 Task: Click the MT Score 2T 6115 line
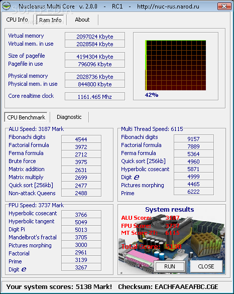[x=150, y=233]
